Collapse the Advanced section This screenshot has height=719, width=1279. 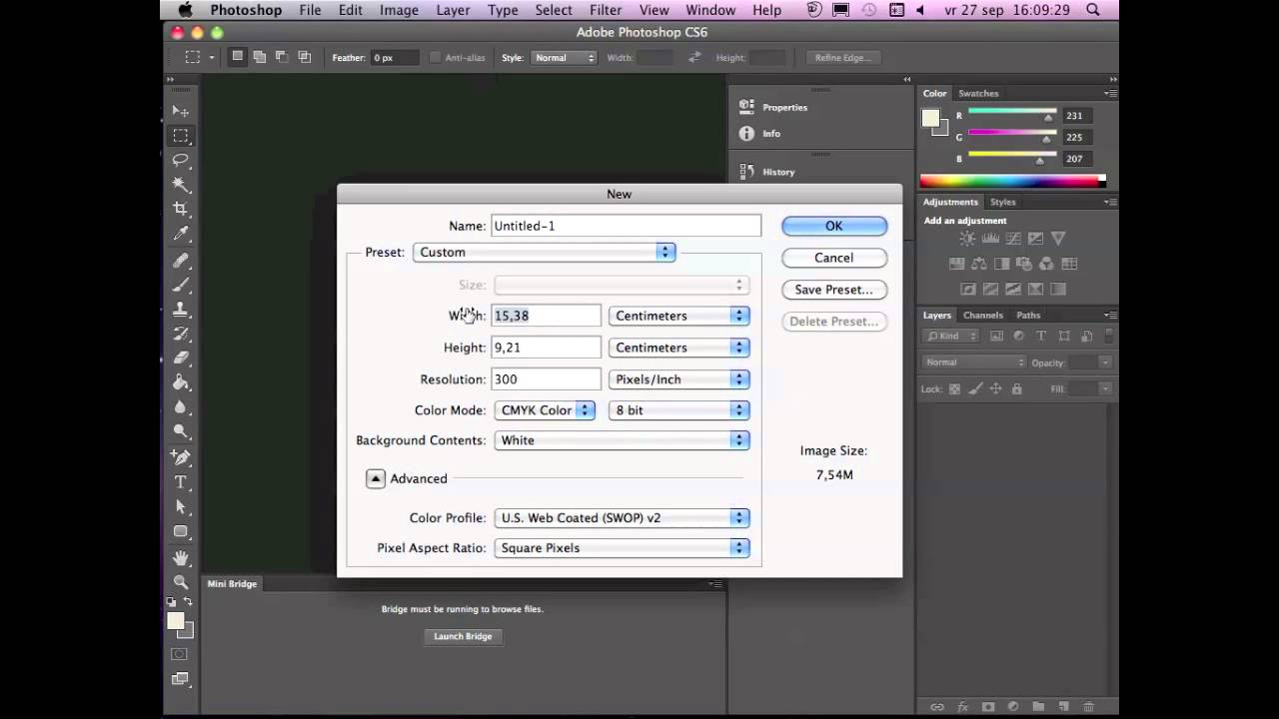pos(376,478)
